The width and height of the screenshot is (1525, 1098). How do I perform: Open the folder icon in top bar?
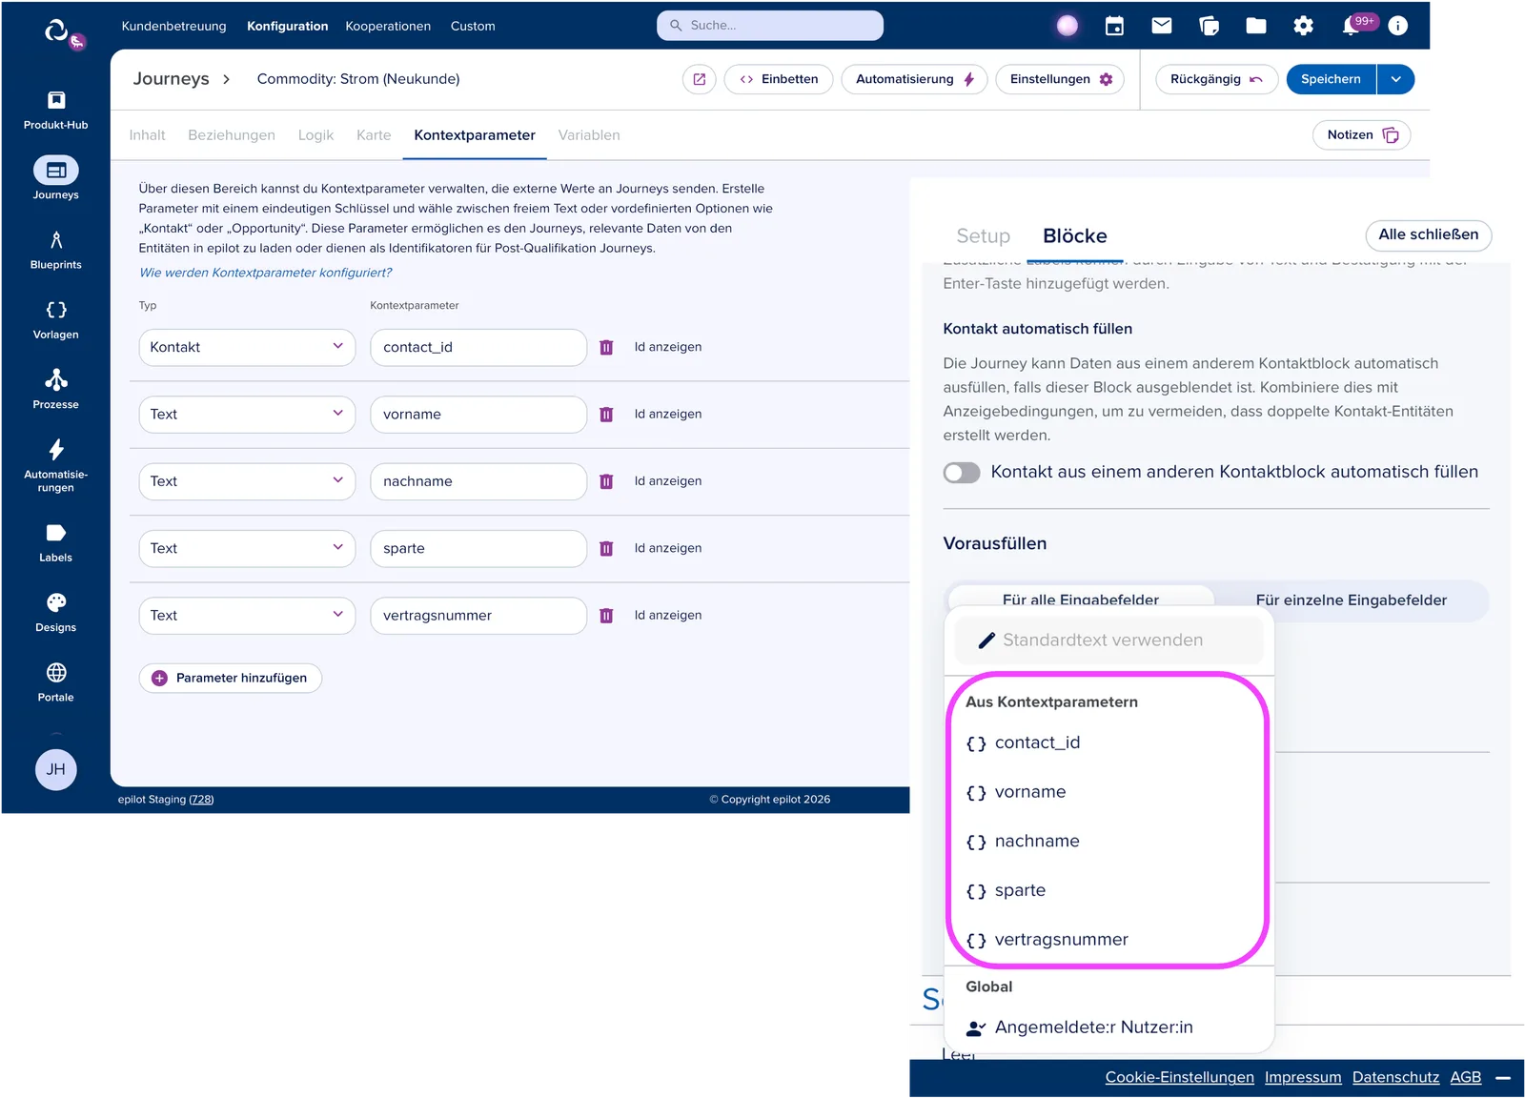point(1256,26)
